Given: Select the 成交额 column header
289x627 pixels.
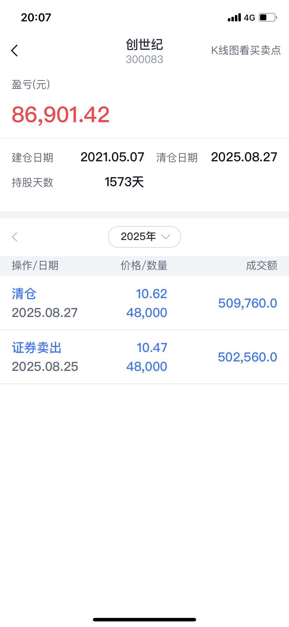Looking at the screenshot, I should click(x=261, y=266).
